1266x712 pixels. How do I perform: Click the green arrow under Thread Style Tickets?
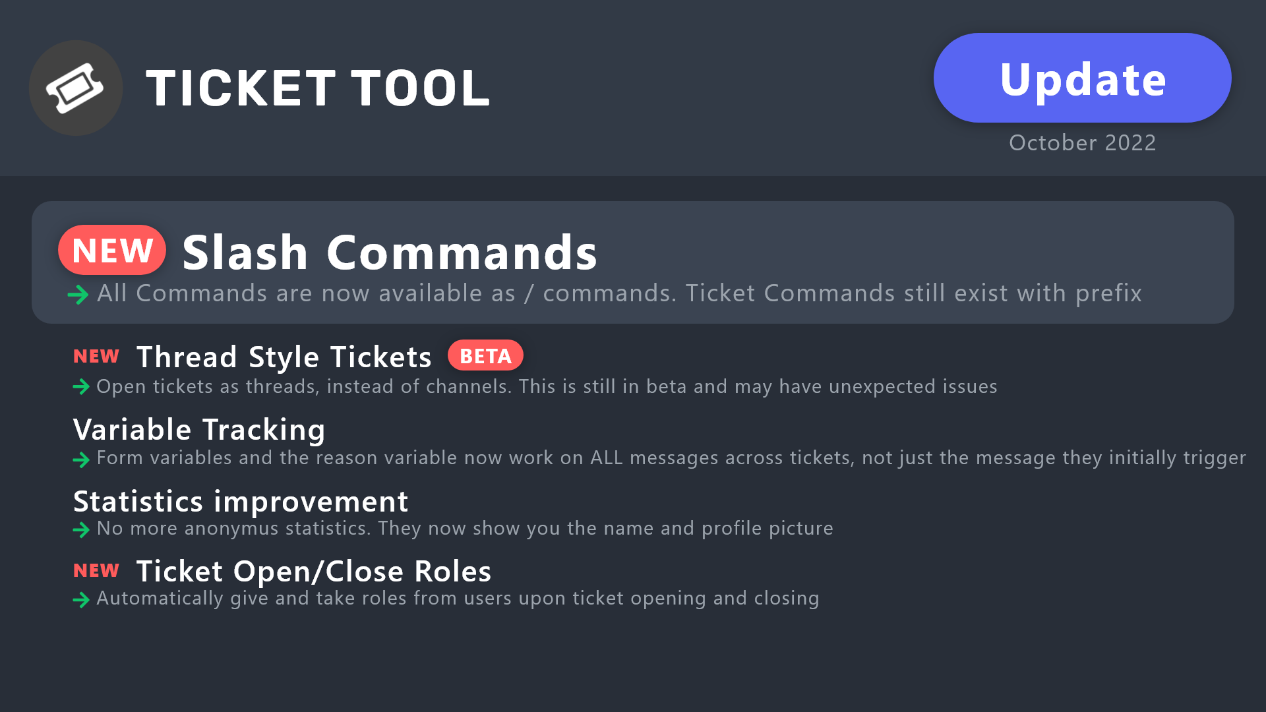(x=81, y=387)
